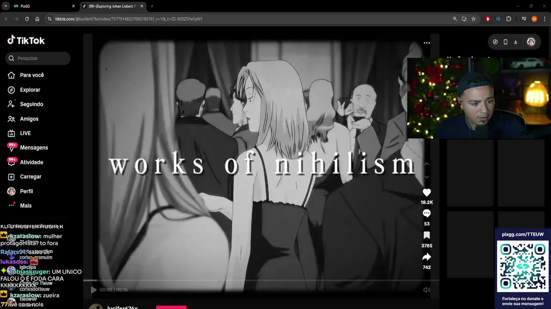Open the Chrome profile M avatar
551x309 pixels.
tap(534, 19)
